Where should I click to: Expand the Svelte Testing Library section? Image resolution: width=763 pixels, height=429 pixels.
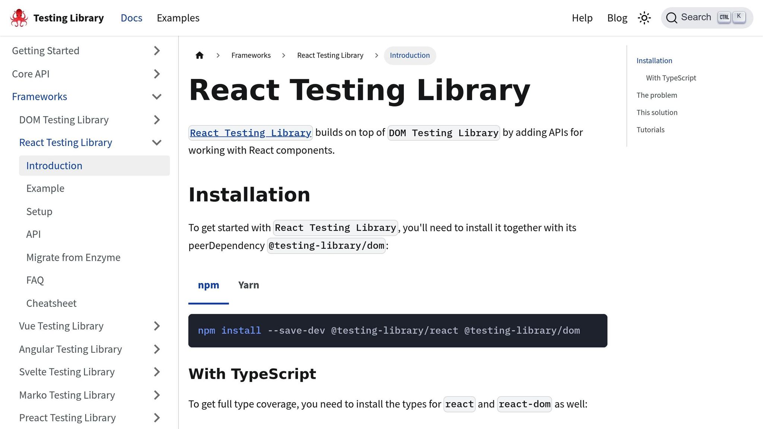pos(157,372)
